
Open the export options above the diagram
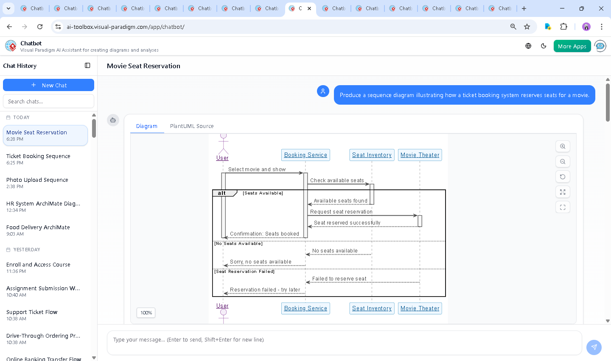pos(113,120)
